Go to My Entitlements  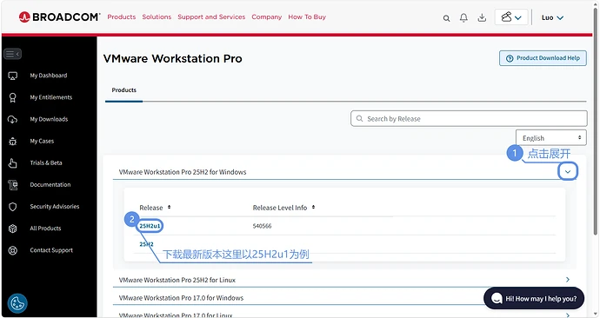coord(51,97)
